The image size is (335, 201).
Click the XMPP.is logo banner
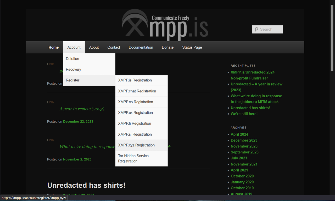165,25
